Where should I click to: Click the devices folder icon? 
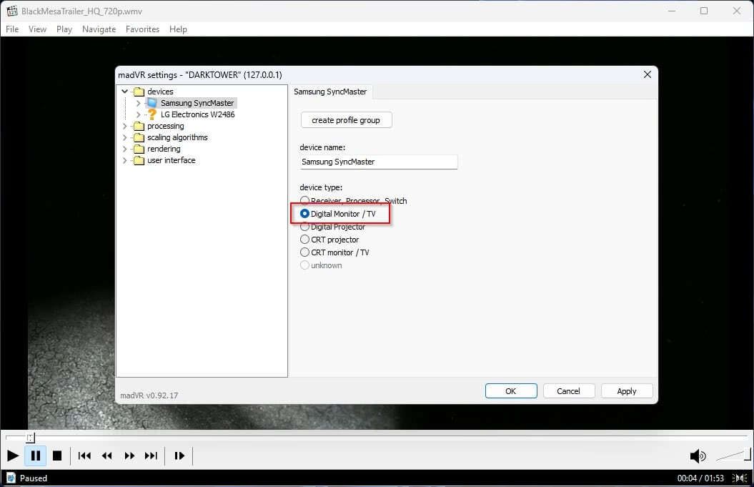tap(139, 92)
